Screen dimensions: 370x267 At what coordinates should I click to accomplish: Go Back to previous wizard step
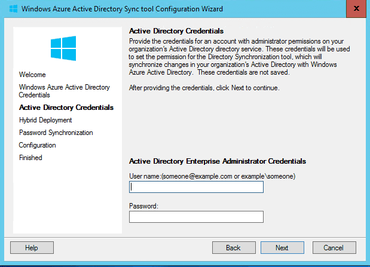coord(234,248)
